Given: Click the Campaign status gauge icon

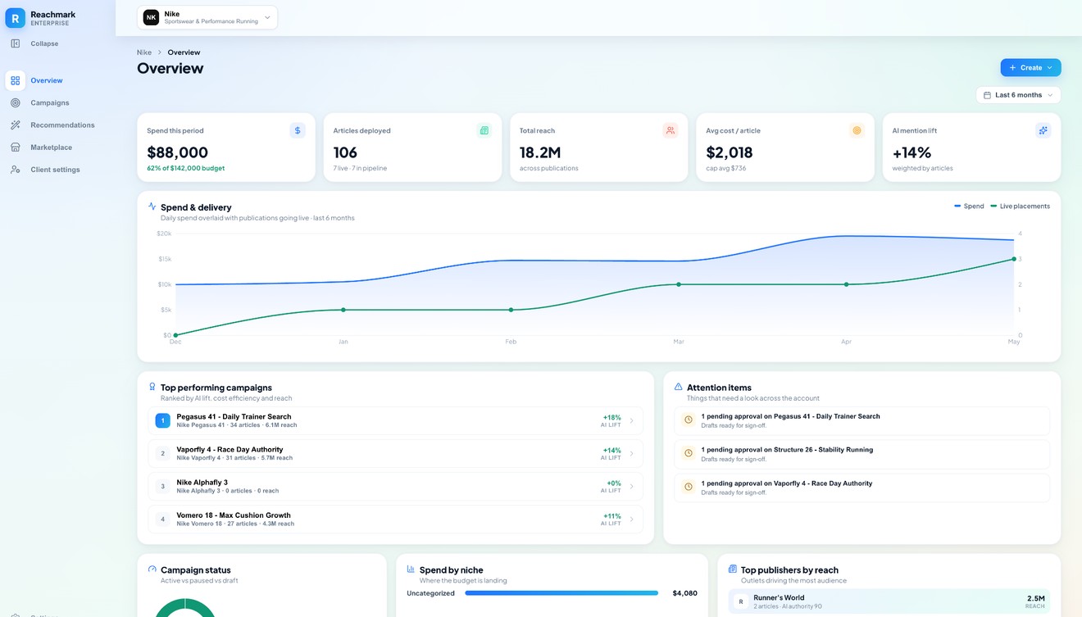Looking at the screenshot, I should (x=152, y=569).
